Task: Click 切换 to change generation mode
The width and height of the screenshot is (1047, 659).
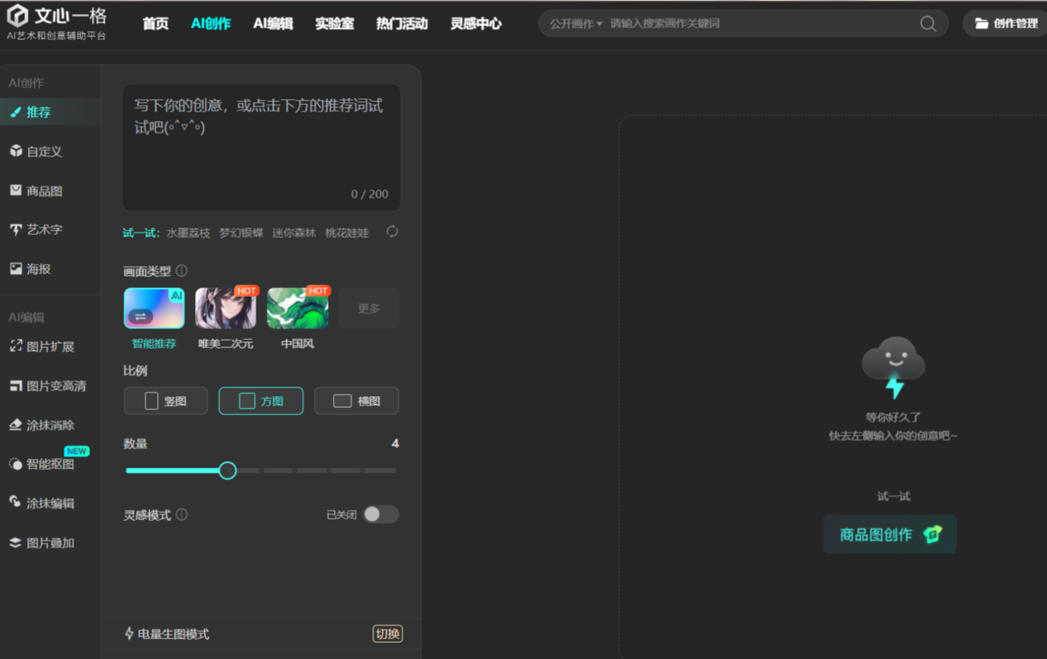Action: tap(387, 634)
